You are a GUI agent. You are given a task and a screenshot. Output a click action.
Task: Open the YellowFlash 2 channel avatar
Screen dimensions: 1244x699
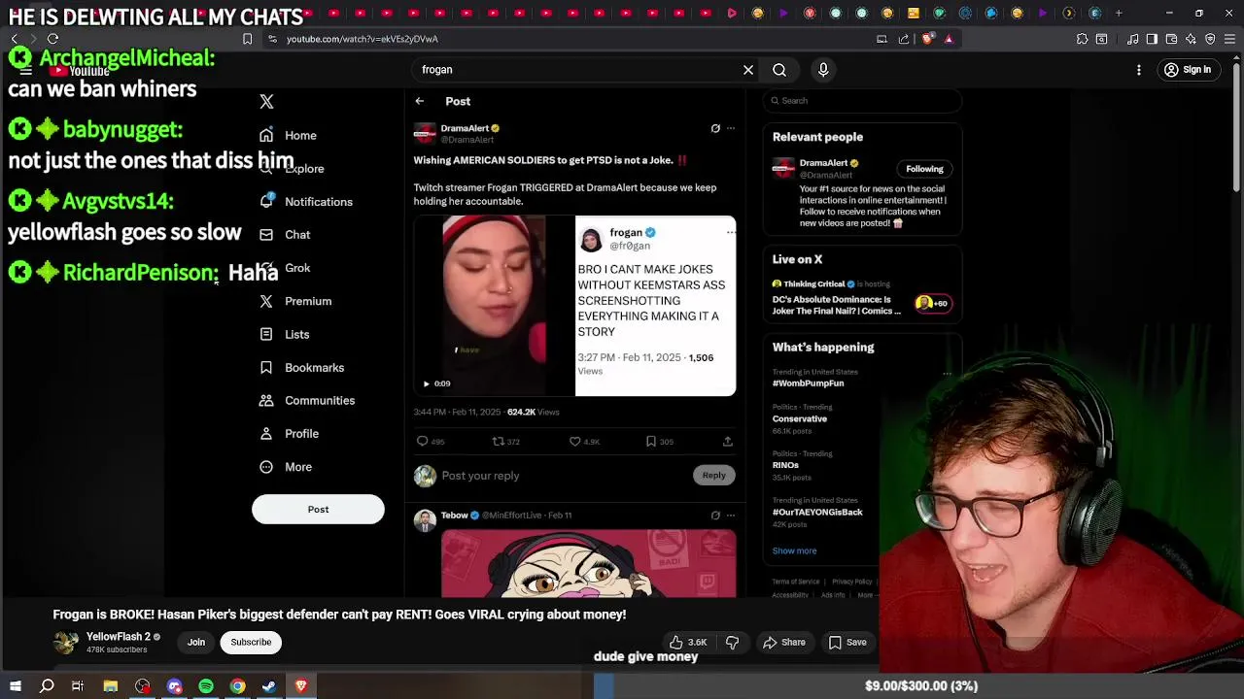(65, 642)
